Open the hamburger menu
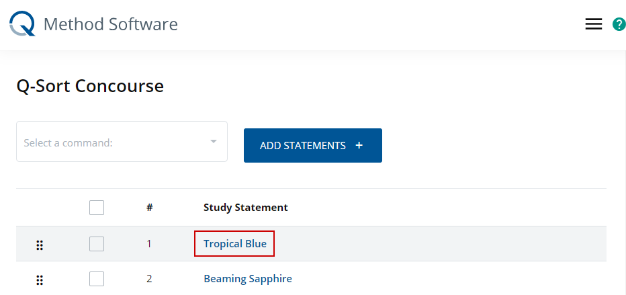626x295 pixels. [x=593, y=24]
